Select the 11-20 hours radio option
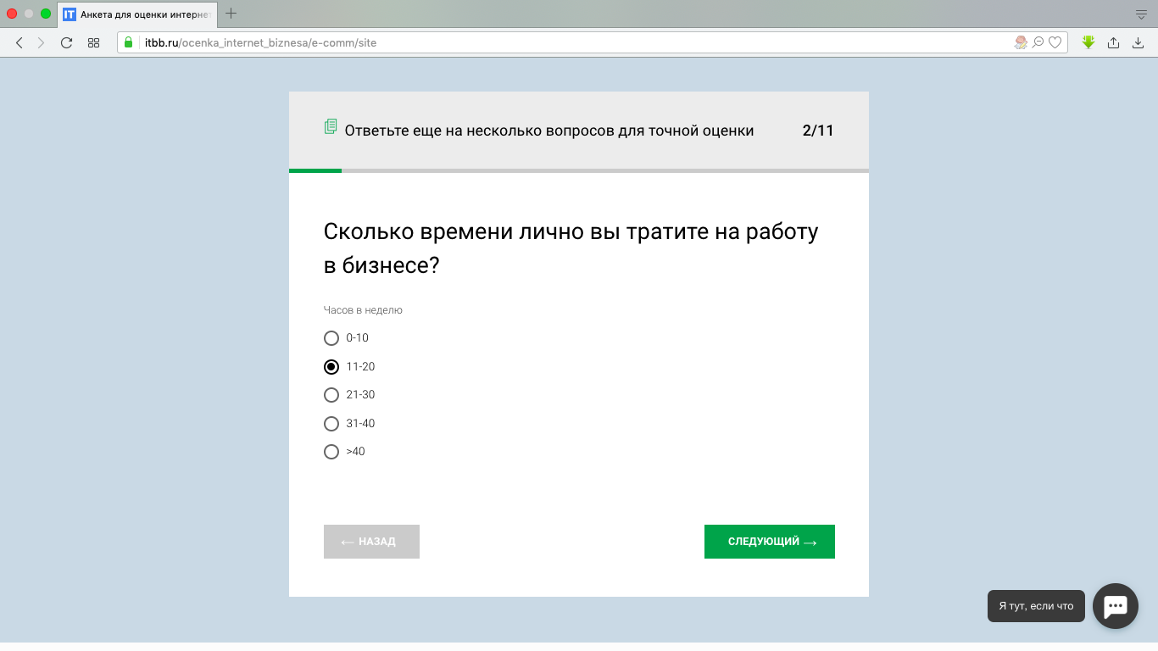This screenshot has width=1158, height=651. (331, 367)
